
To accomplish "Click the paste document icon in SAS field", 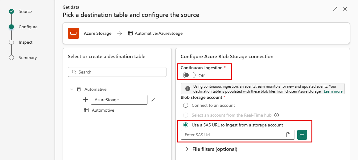I will [288, 135].
